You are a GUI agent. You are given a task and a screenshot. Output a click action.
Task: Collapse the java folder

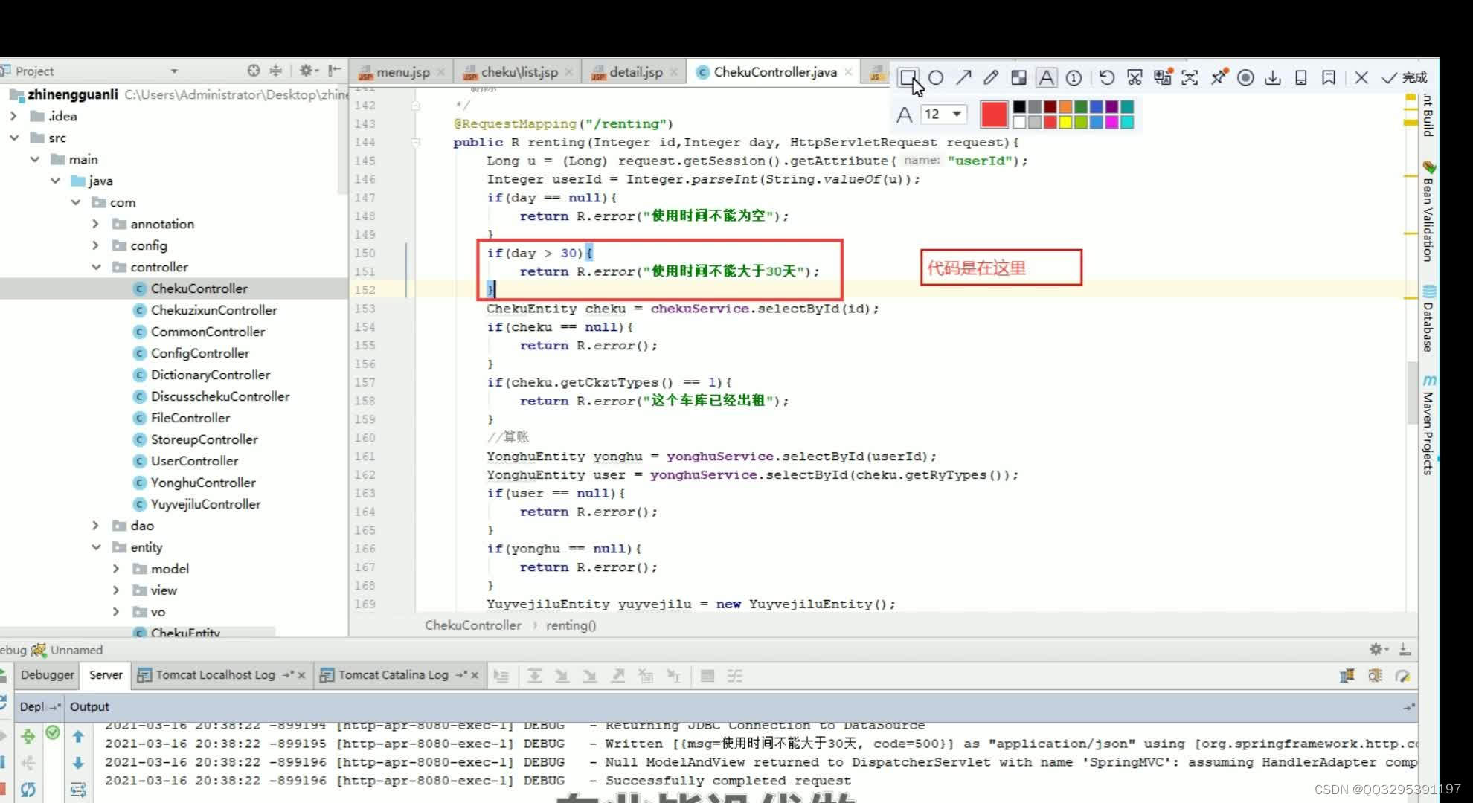(55, 181)
